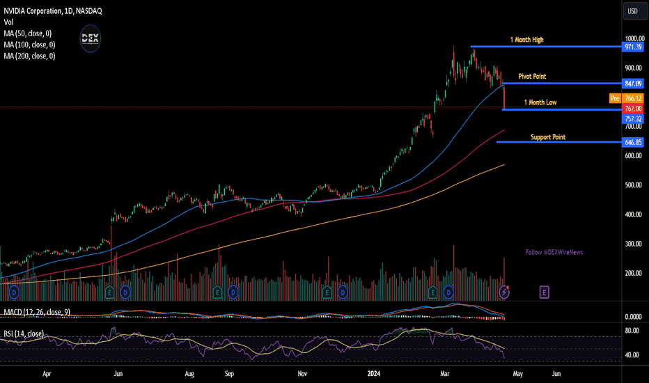Image resolution: width=649 pixels, height=383 pixels.
Task: Click the Apr date axis label
Action: pos(47,374)
